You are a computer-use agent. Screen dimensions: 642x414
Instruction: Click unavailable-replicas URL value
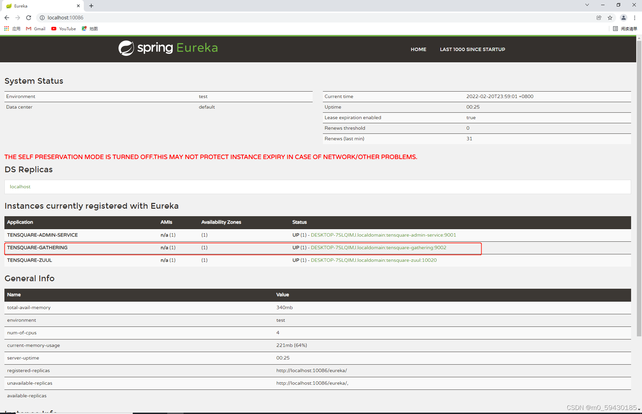pyautogui.click(x=312, y=383)
